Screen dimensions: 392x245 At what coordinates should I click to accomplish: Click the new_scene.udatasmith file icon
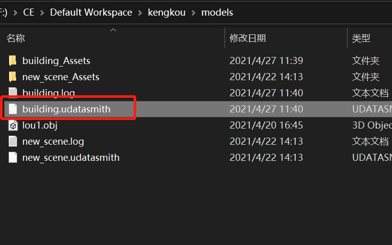pos(13,158)
